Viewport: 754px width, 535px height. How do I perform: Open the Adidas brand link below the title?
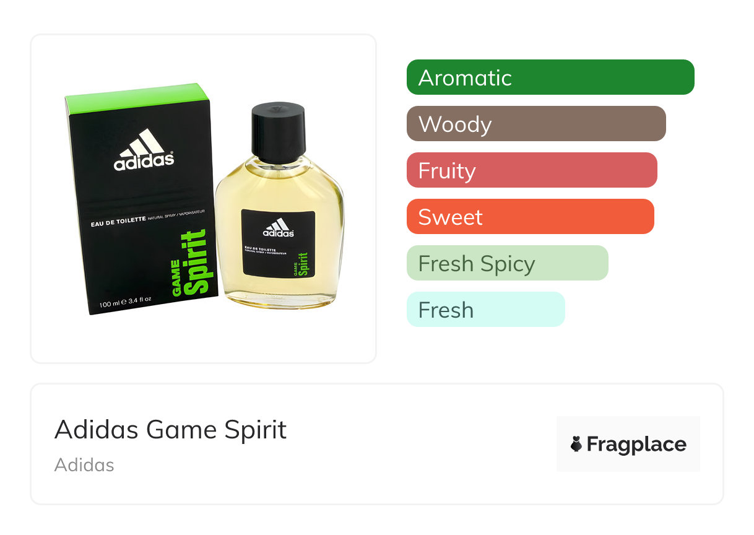point(84,464)
